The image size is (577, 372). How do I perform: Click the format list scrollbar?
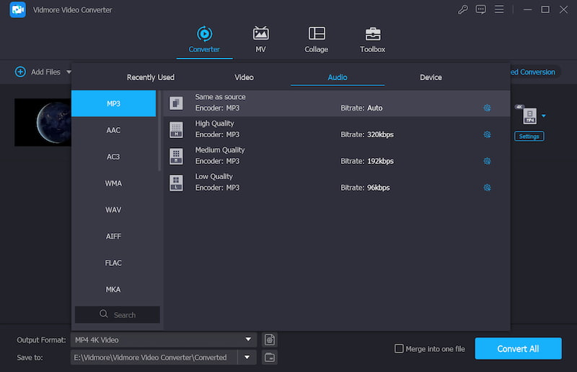tap(159, 130)
